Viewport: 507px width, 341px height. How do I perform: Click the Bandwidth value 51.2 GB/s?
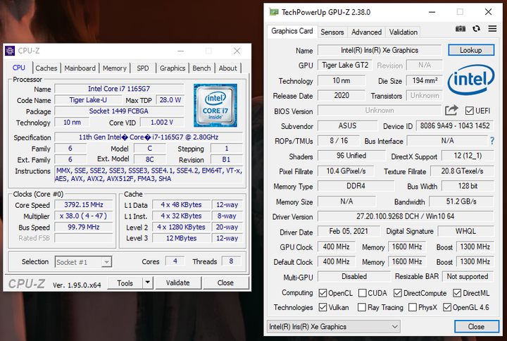pos(461,201)
